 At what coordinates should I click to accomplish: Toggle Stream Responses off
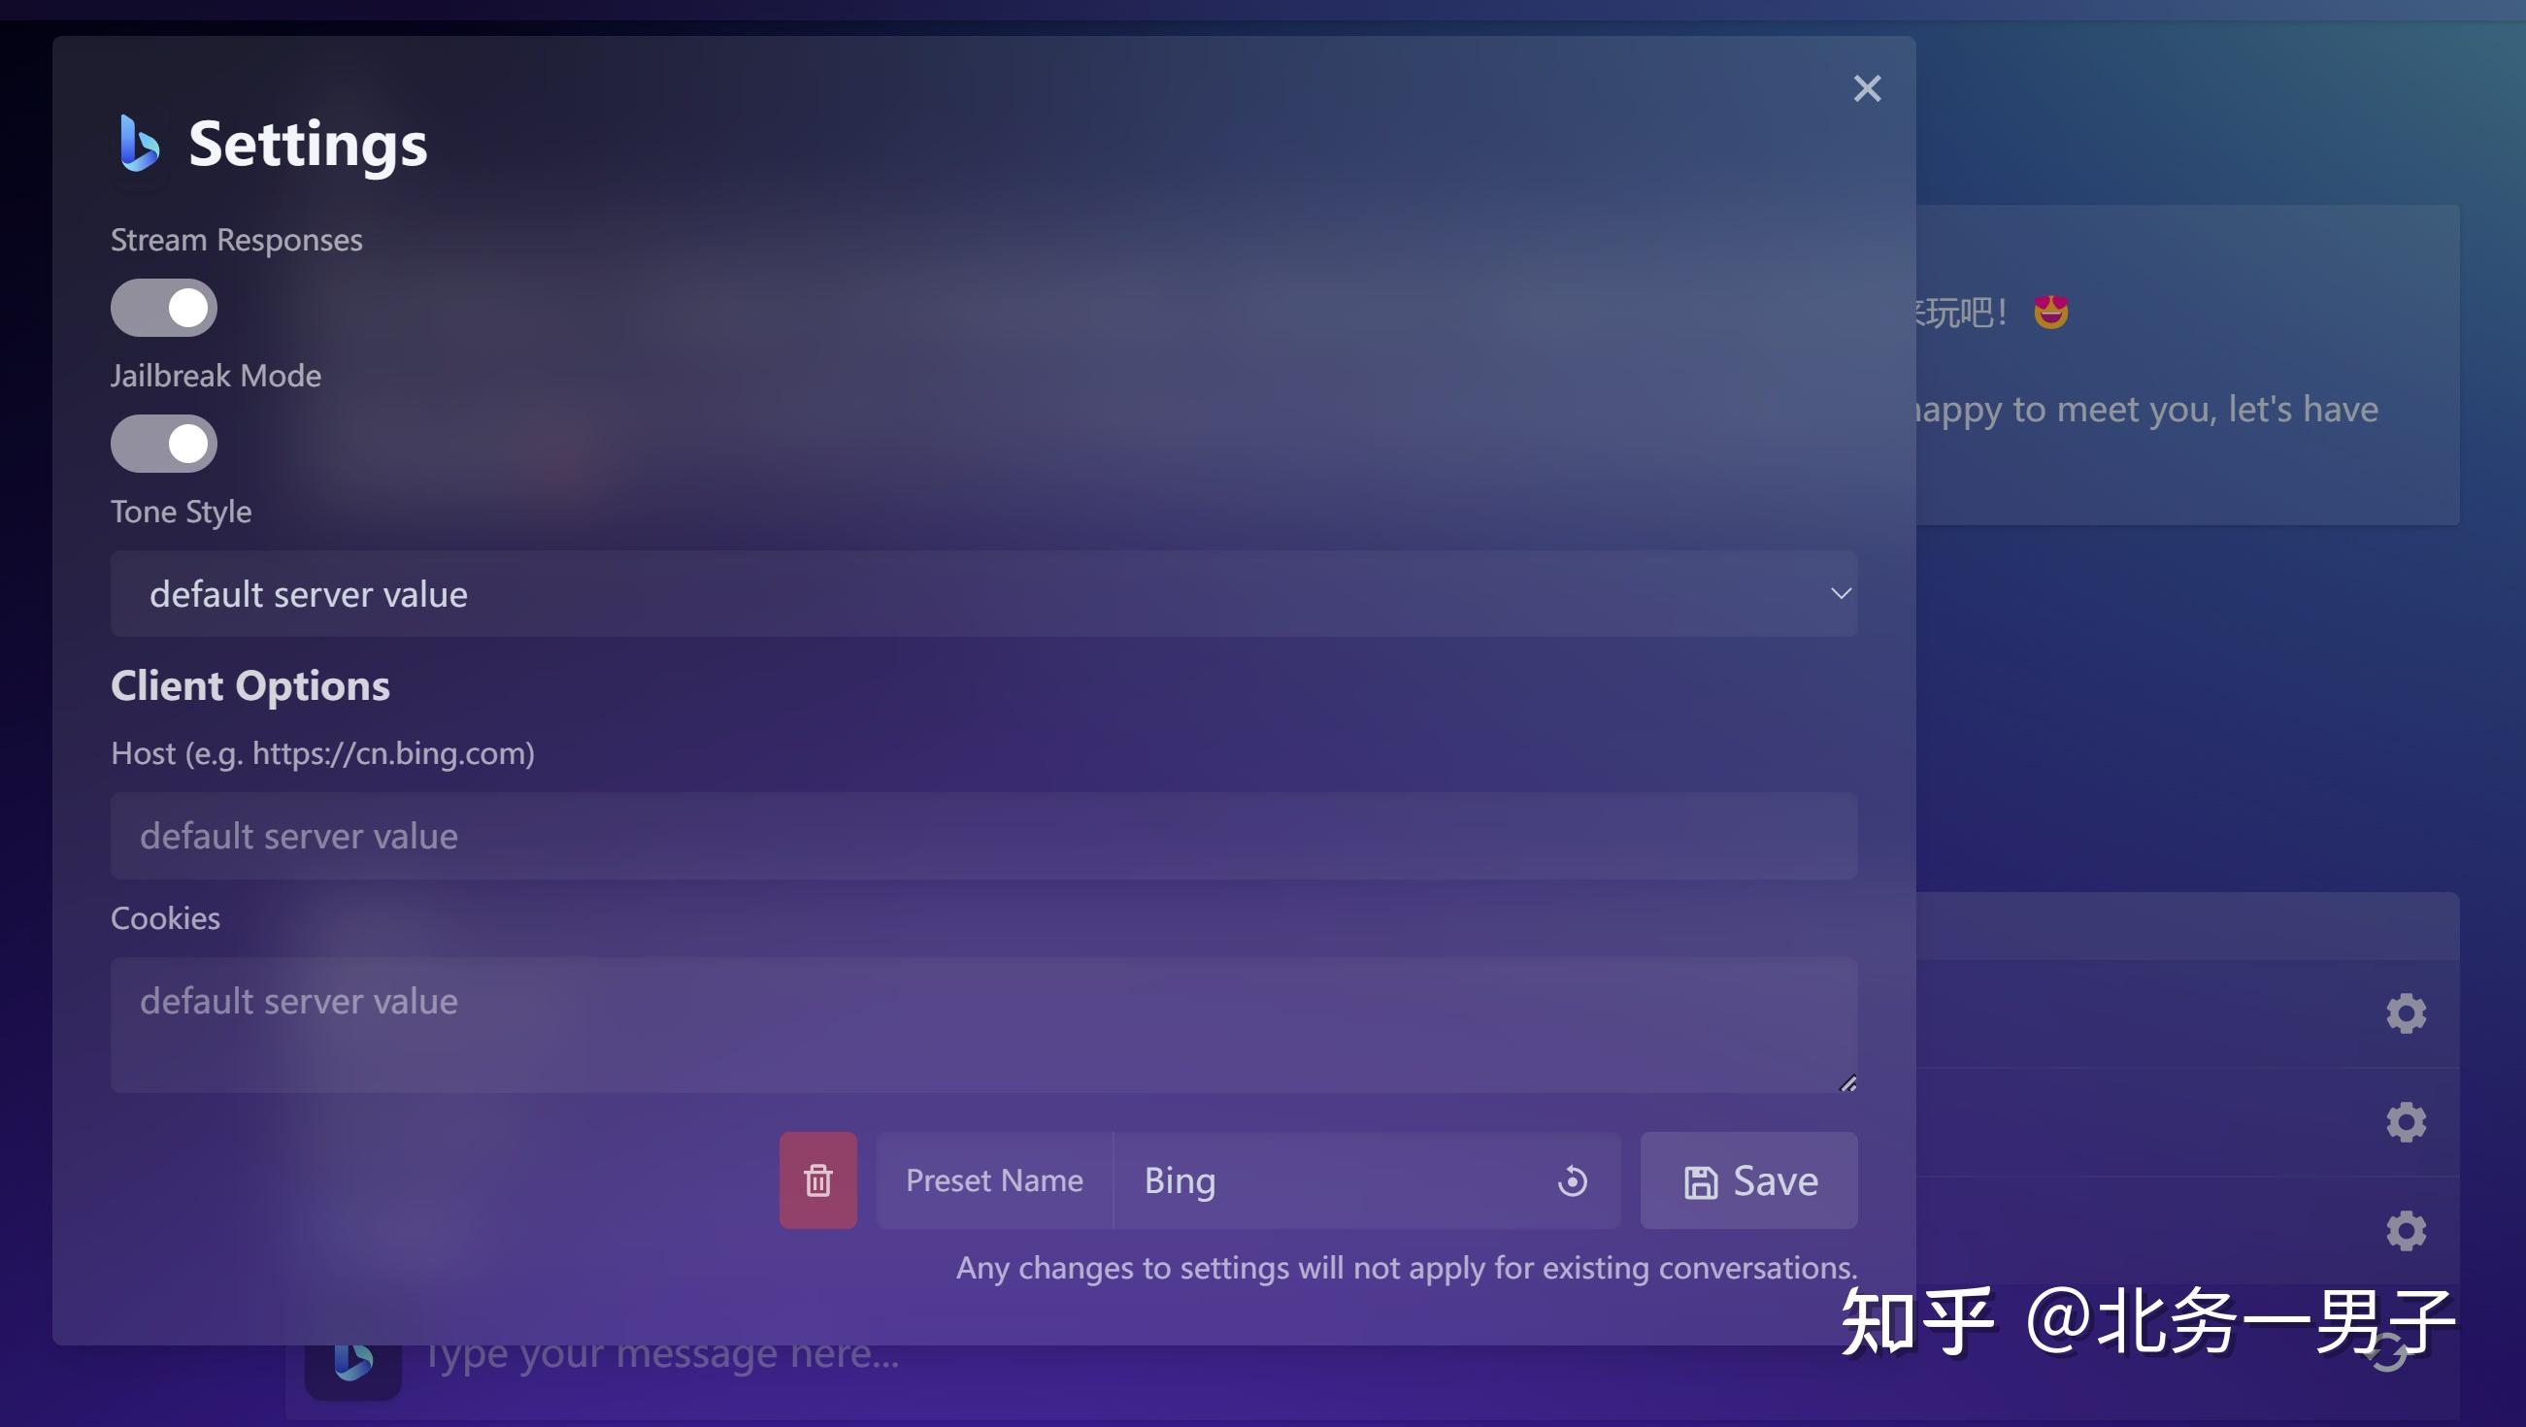163,307
